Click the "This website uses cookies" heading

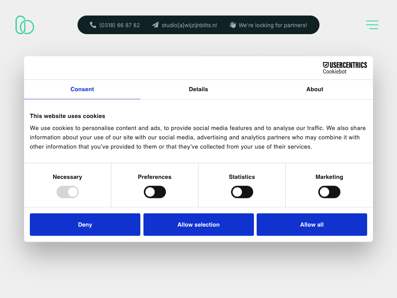(x=67, y=116)
